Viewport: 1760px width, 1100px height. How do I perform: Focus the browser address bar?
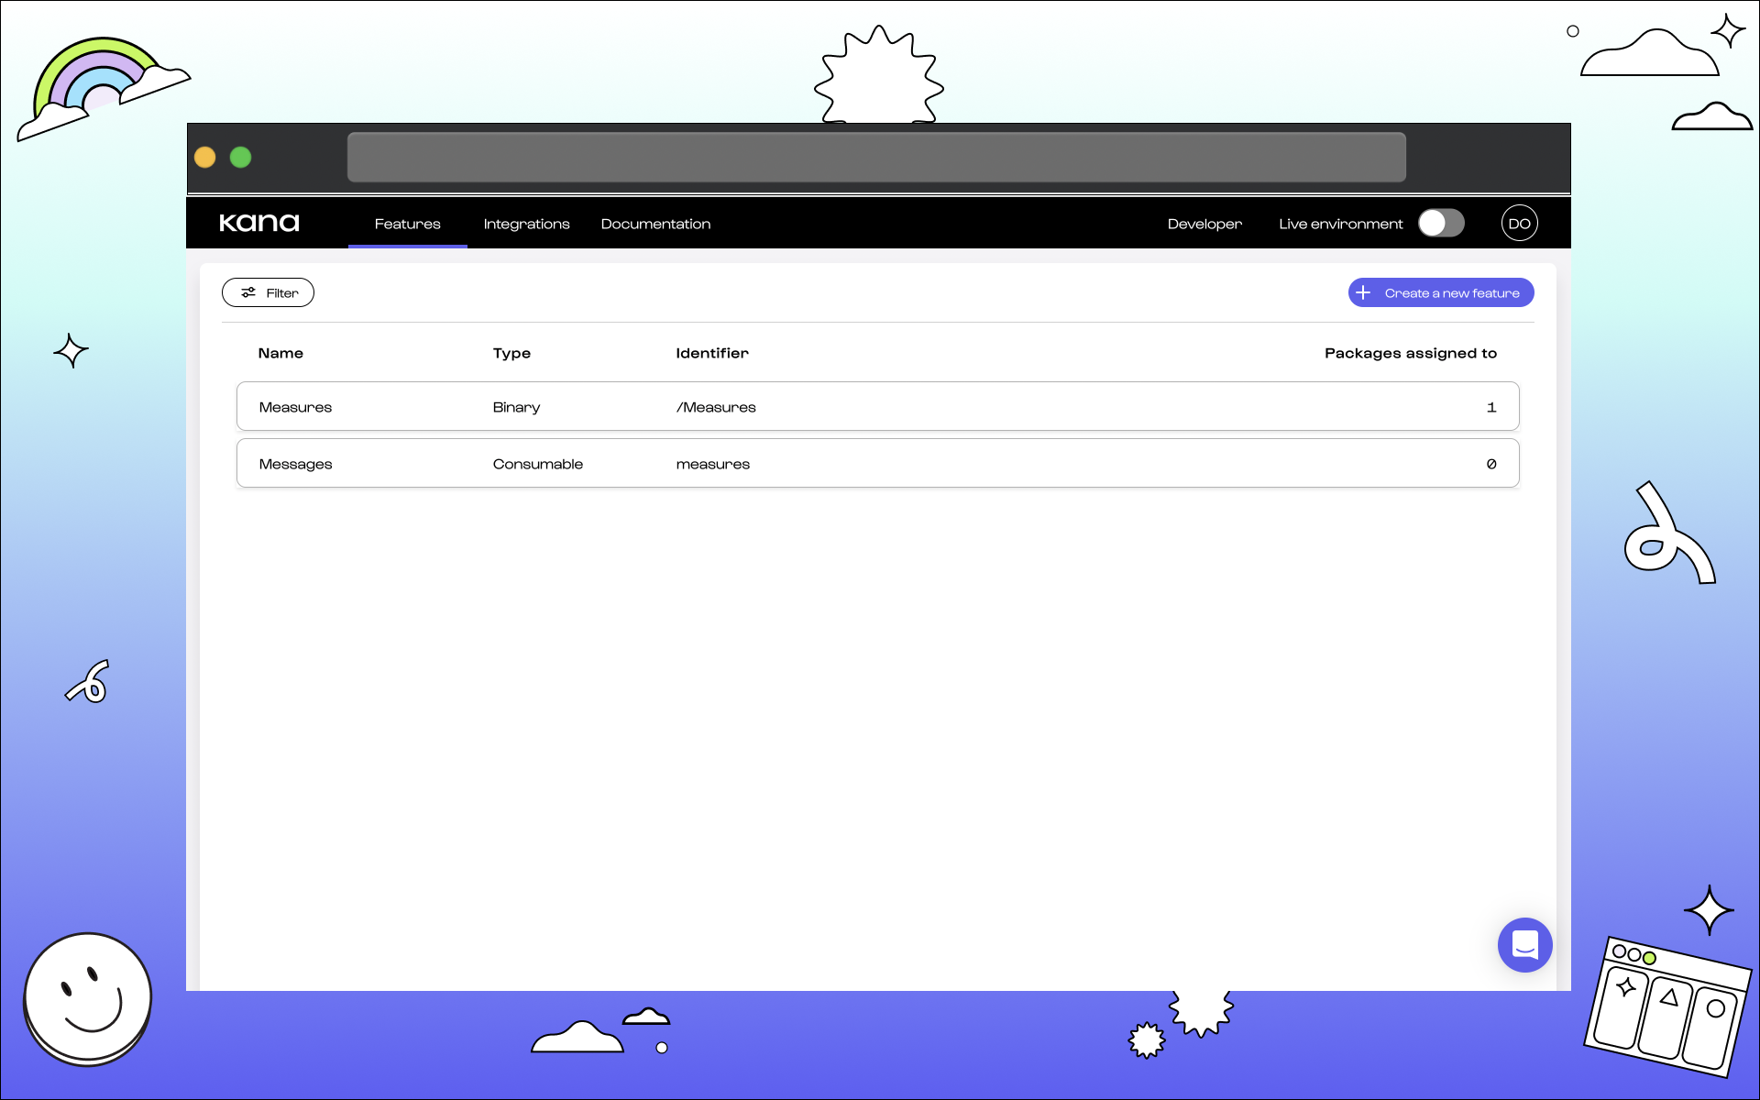[x=875, y=158]
